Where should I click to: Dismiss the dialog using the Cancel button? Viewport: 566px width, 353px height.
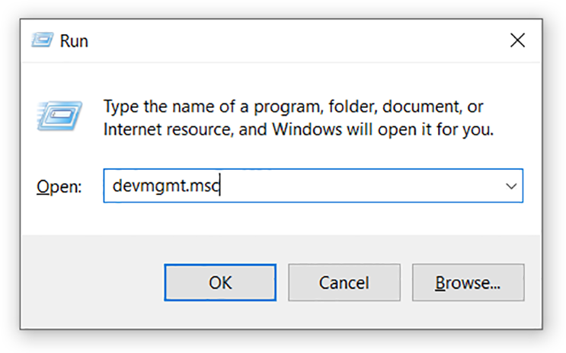pos(344,282)
